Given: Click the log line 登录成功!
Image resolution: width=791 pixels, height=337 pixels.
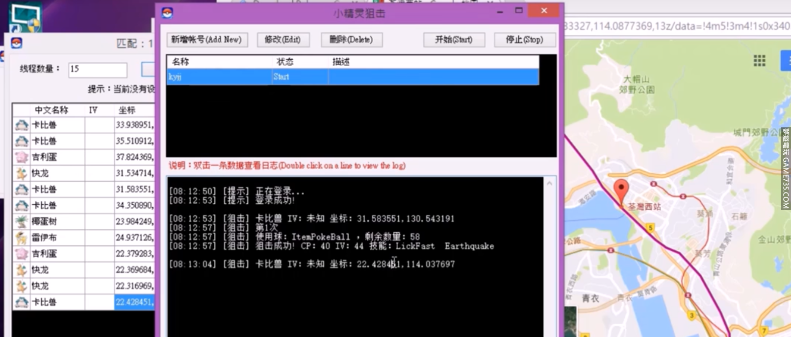Looking at the screenshot, I should [232, 200].
